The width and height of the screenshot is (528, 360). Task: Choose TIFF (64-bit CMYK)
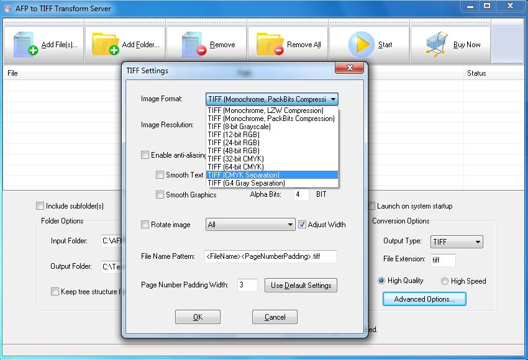(x=272, y=167)
